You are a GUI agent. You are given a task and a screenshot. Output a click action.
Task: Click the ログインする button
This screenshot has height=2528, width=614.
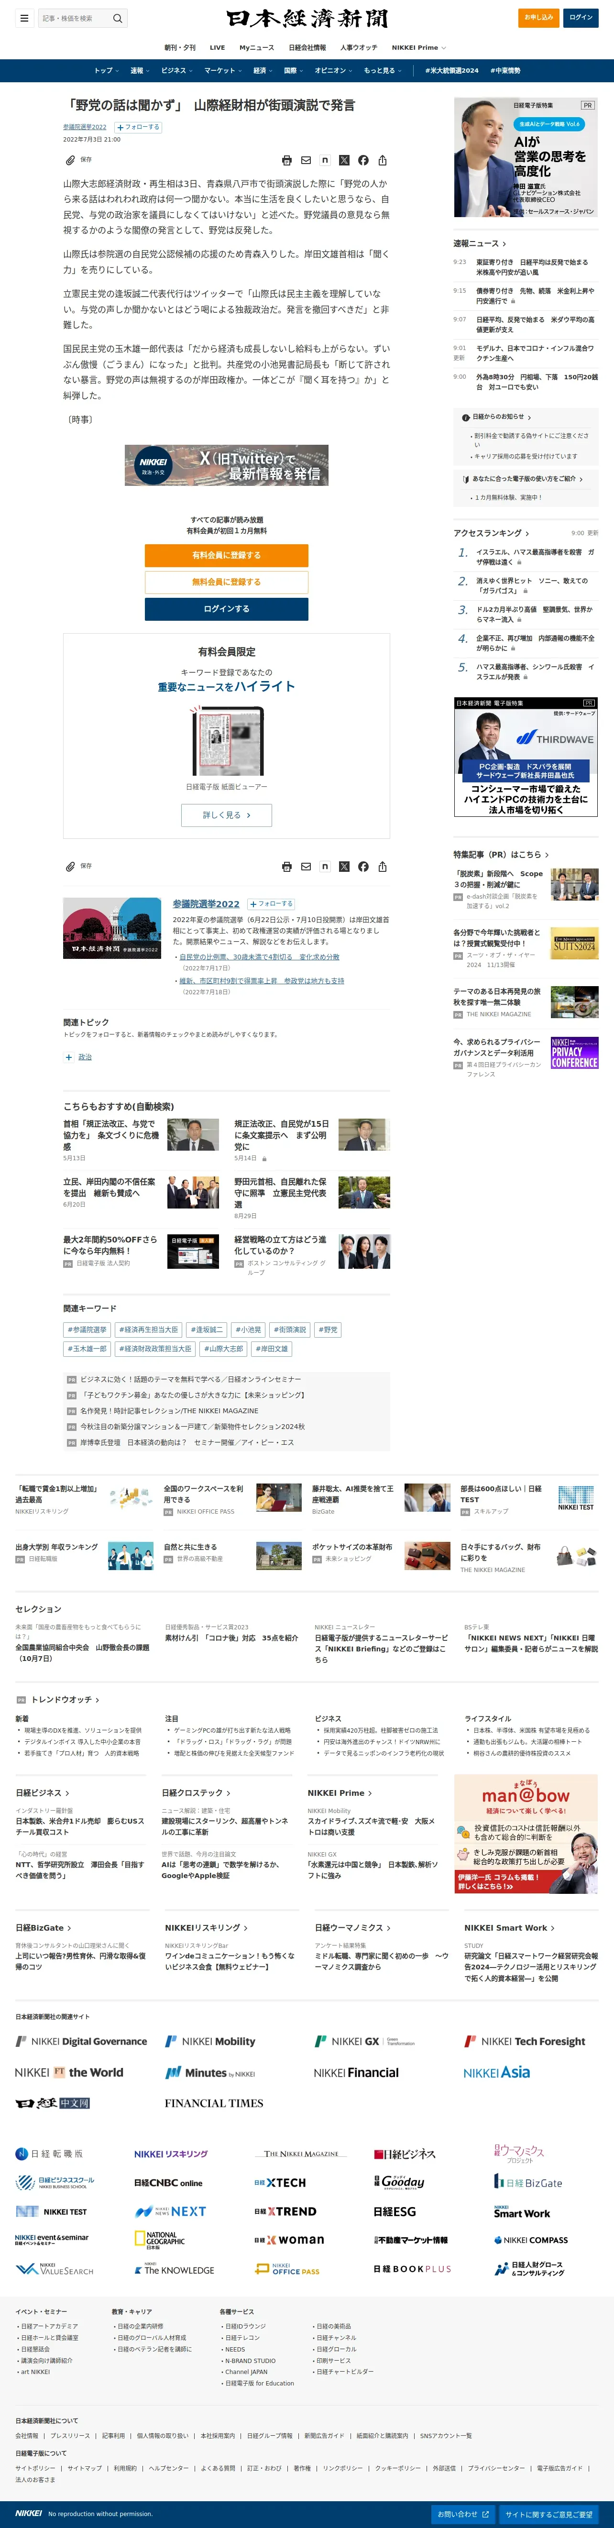click(227, 608)
